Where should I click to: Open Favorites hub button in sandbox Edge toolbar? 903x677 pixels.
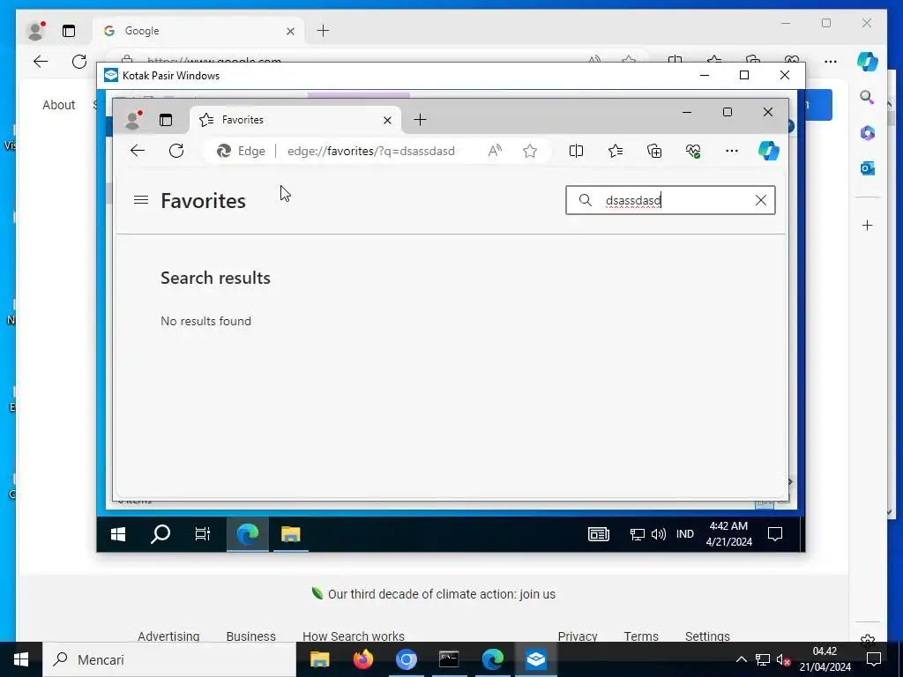[x=615, y=151]
